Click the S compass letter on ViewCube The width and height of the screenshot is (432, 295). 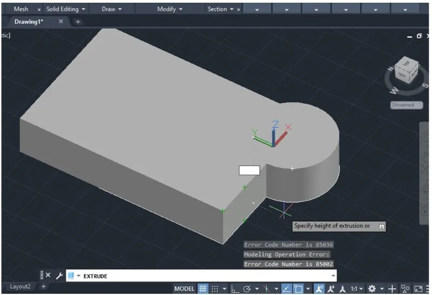426,85
